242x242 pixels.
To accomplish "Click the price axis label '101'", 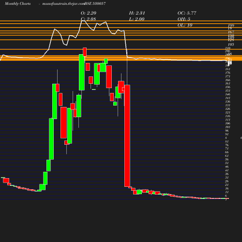I will click(x=227, y=127).
